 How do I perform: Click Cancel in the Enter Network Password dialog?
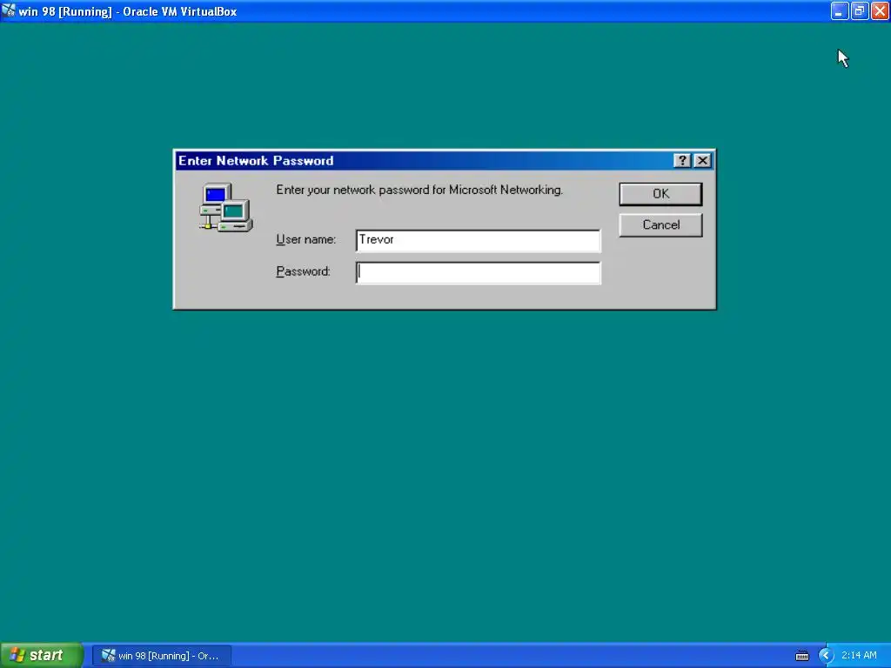click(x=660, y=225)
